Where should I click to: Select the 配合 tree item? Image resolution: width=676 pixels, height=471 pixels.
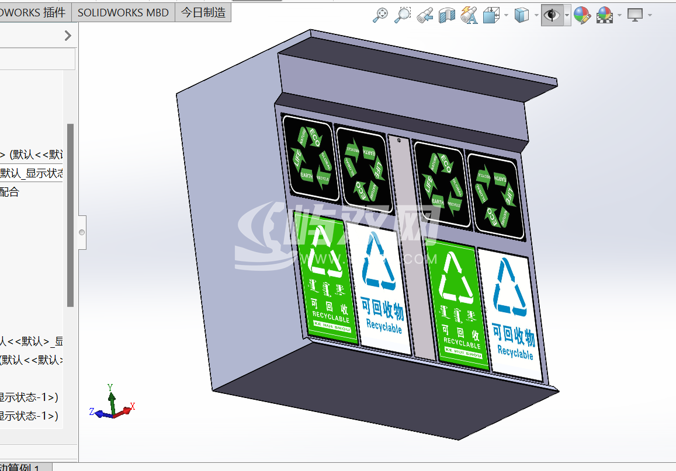point(9,191)
